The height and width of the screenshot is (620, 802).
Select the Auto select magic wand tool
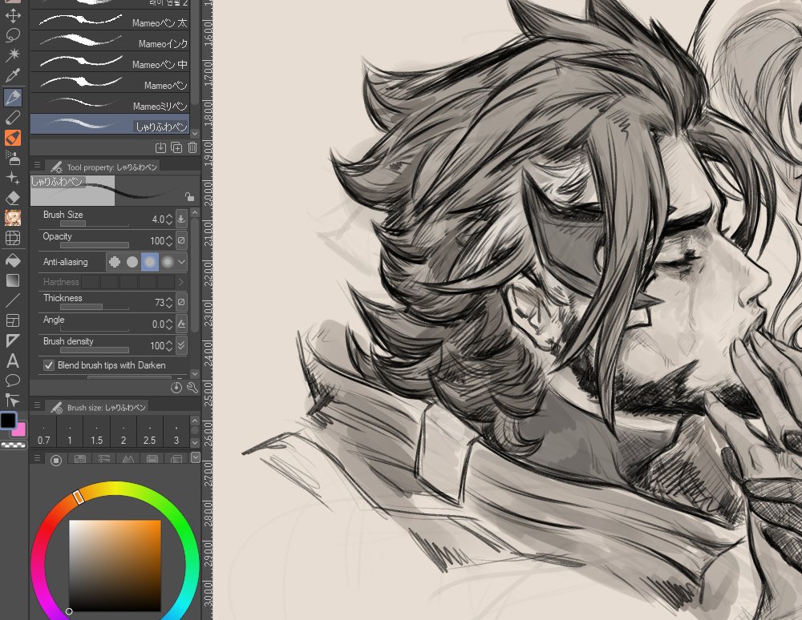click(x=13, y=54)
